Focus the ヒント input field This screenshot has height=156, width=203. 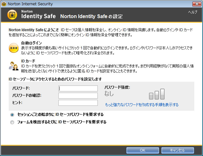78,103
